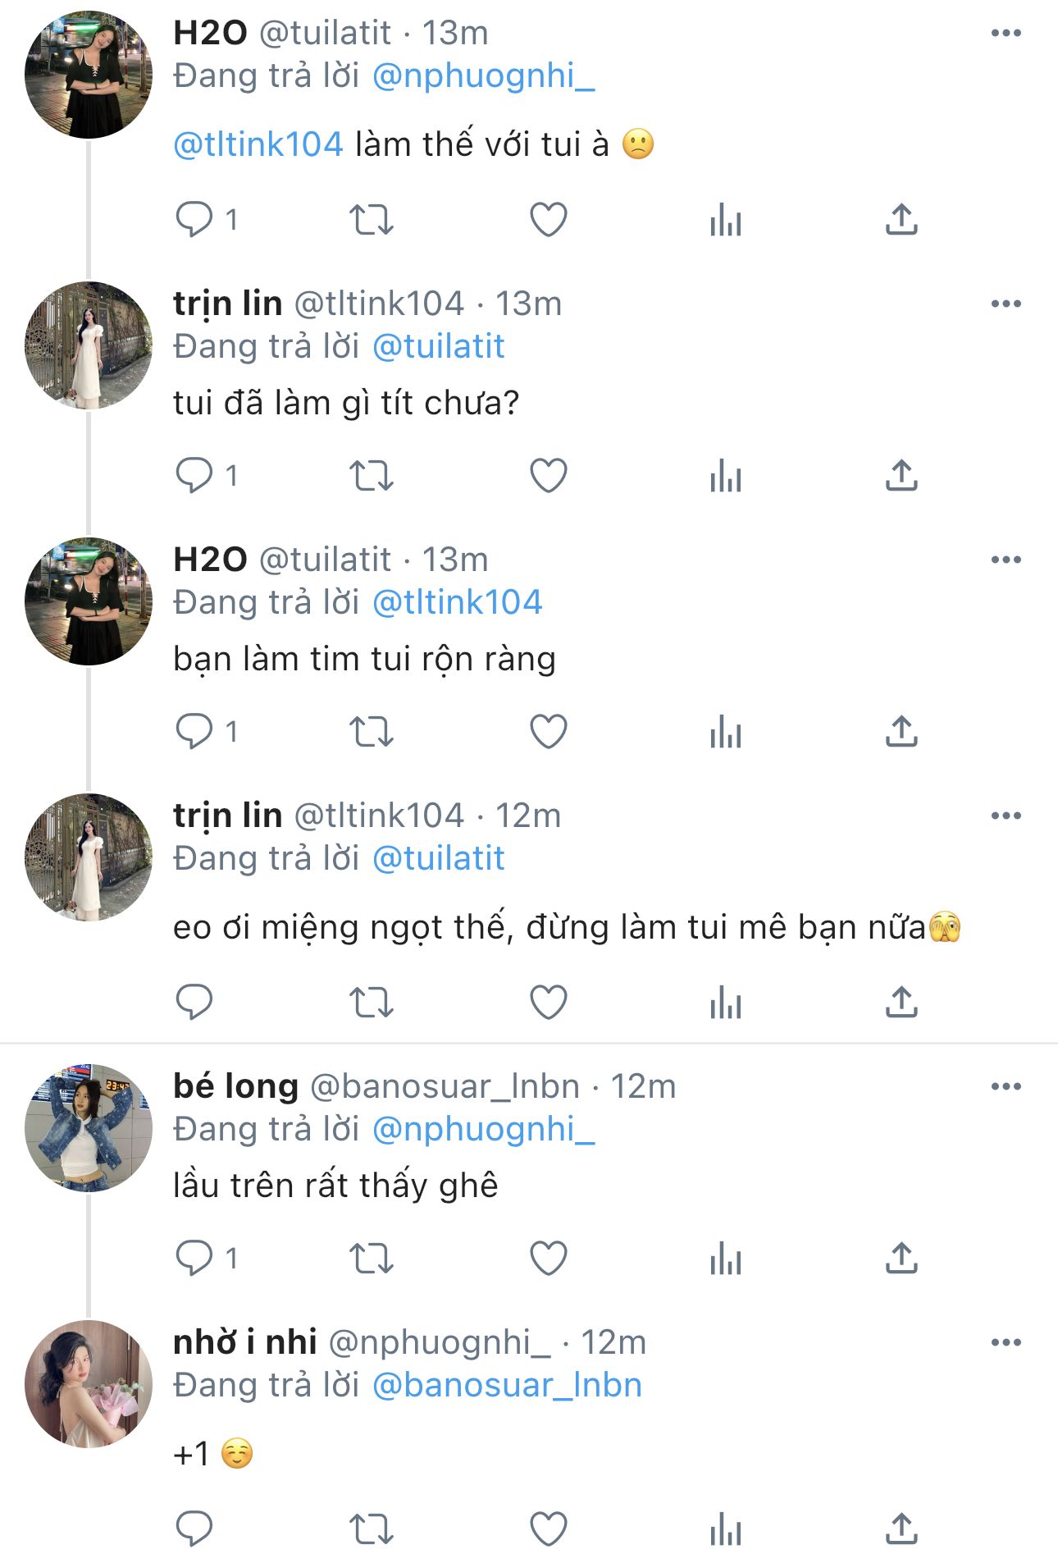Viewport: 1058px width, 1563px height.
Task: Share H2O's "bạn làm tim tui rộn ràng" tweet
Action: [901, 731]
